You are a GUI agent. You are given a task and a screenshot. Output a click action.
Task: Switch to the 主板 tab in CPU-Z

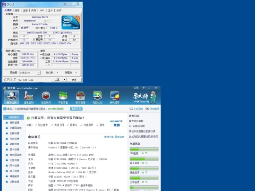click(x=25, y=10)
